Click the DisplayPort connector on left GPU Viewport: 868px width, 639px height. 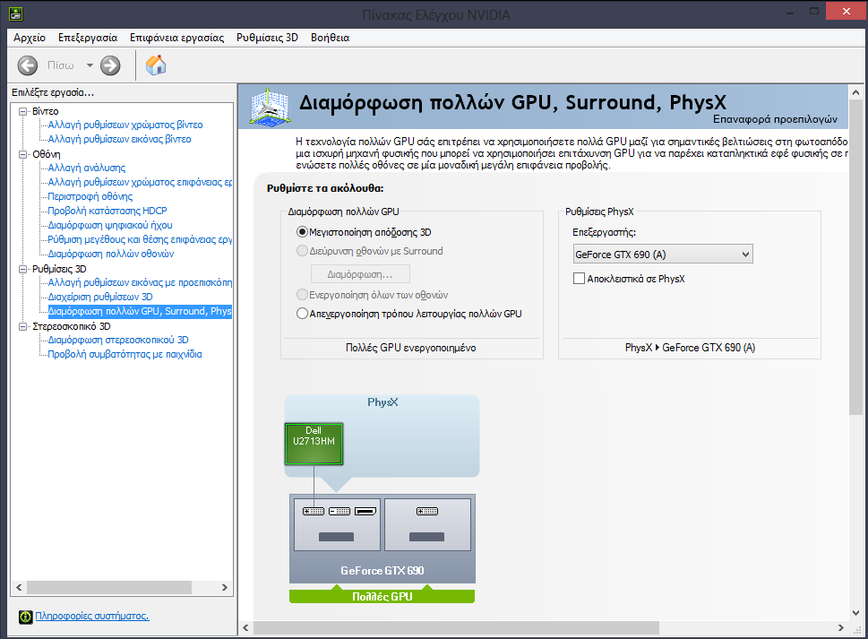point(365,511)
